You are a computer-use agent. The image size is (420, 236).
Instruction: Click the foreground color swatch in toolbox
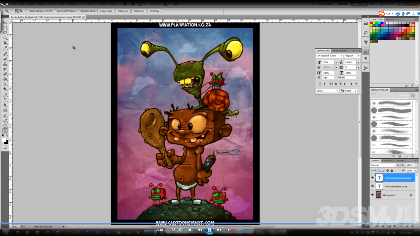point(4,140)
